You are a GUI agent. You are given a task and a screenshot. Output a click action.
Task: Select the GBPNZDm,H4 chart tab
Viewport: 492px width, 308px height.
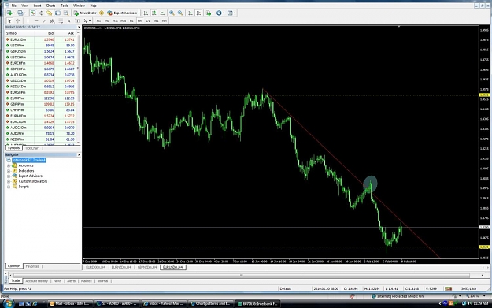[x=147, y=267]
